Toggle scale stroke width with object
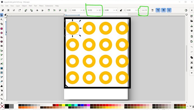Viewport: 194px width, 110px height. point(152,10)
